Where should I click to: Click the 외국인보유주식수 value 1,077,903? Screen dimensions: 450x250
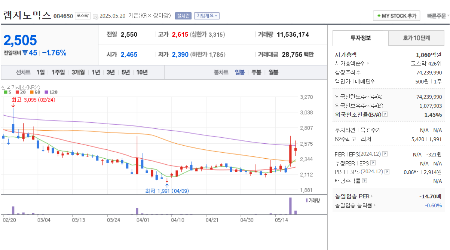point(431,106)
